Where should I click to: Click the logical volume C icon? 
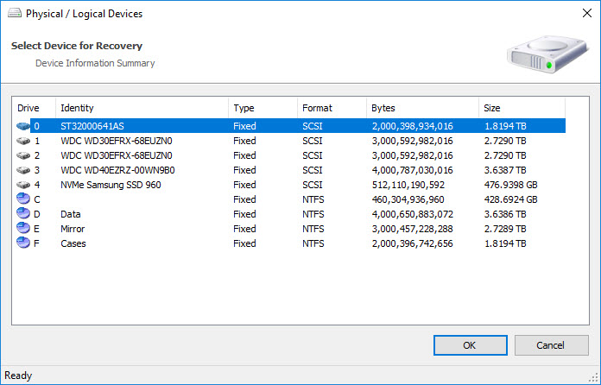click(23, 199)
